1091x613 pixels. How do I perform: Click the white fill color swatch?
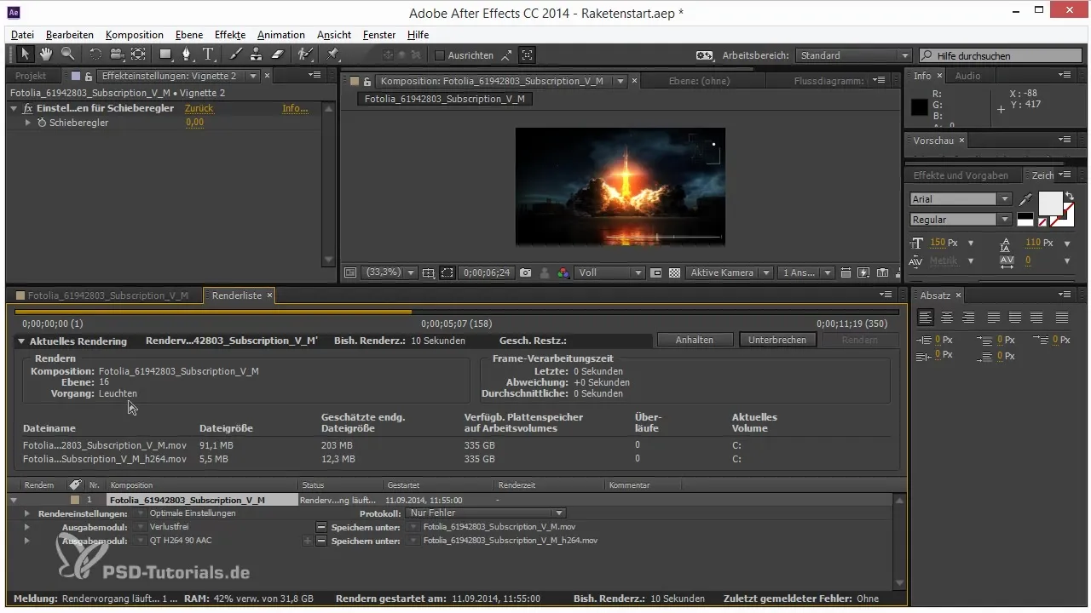1049,203
